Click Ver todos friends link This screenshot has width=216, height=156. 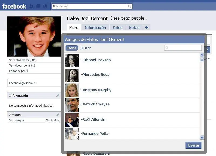[x=52, y=120]
